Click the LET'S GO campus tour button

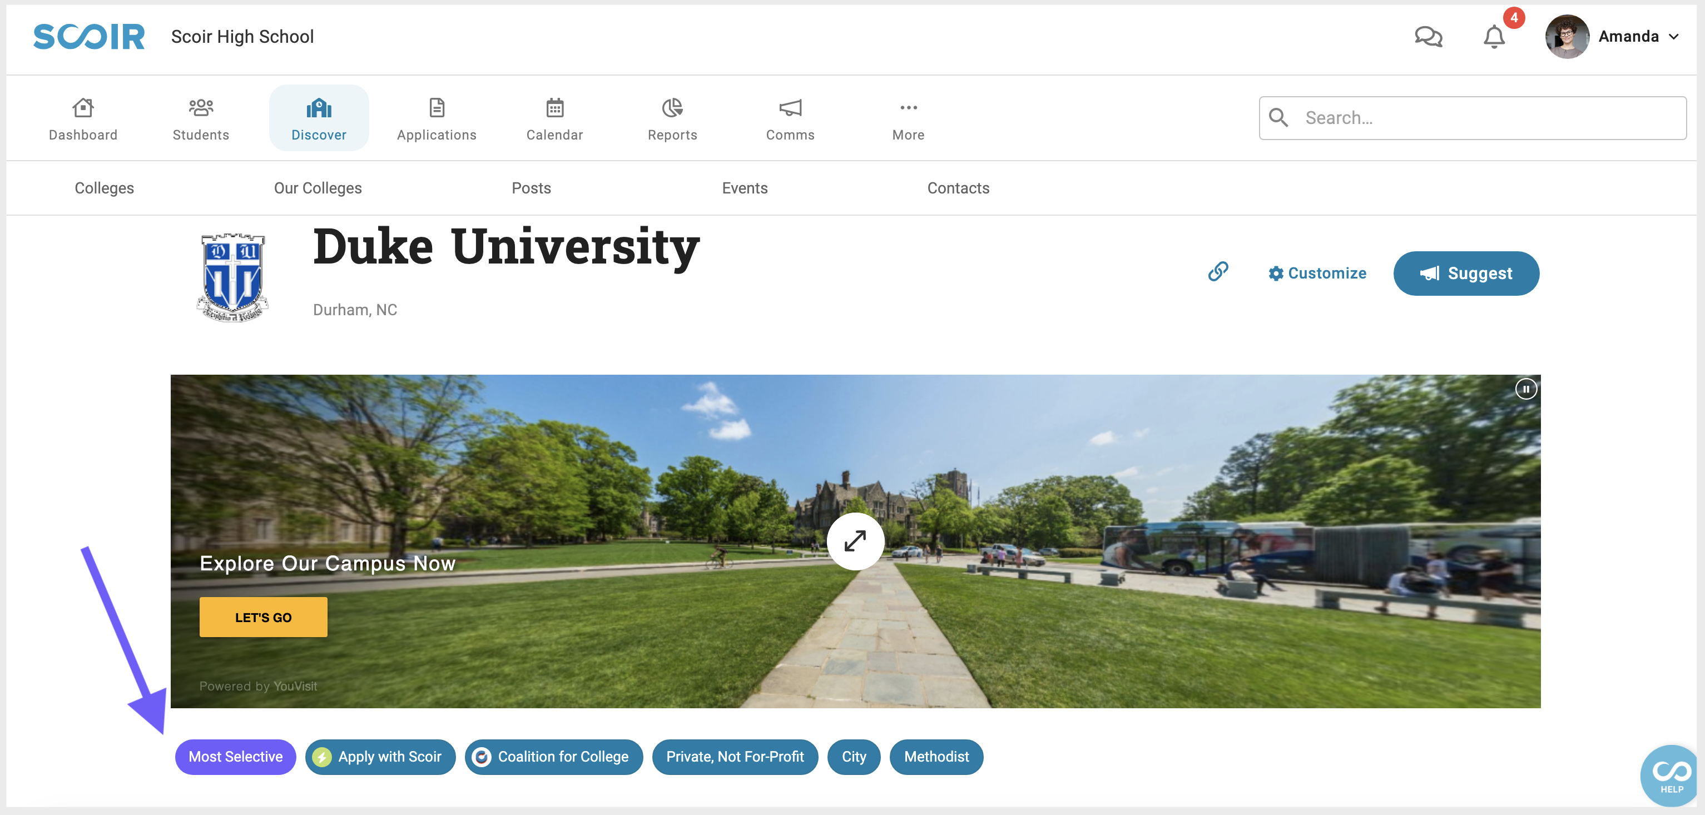click(x=263, y=617)
